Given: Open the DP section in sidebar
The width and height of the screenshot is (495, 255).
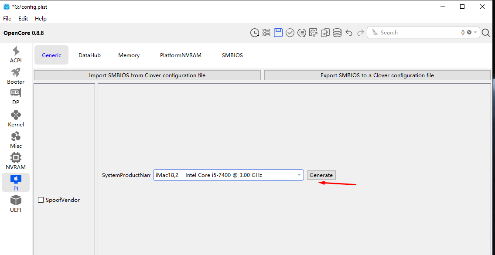Looking at the screenshot, I should pos(16,97).
